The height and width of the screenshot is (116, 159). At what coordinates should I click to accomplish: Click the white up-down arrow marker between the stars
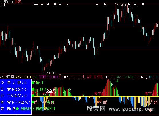(67, 5)
